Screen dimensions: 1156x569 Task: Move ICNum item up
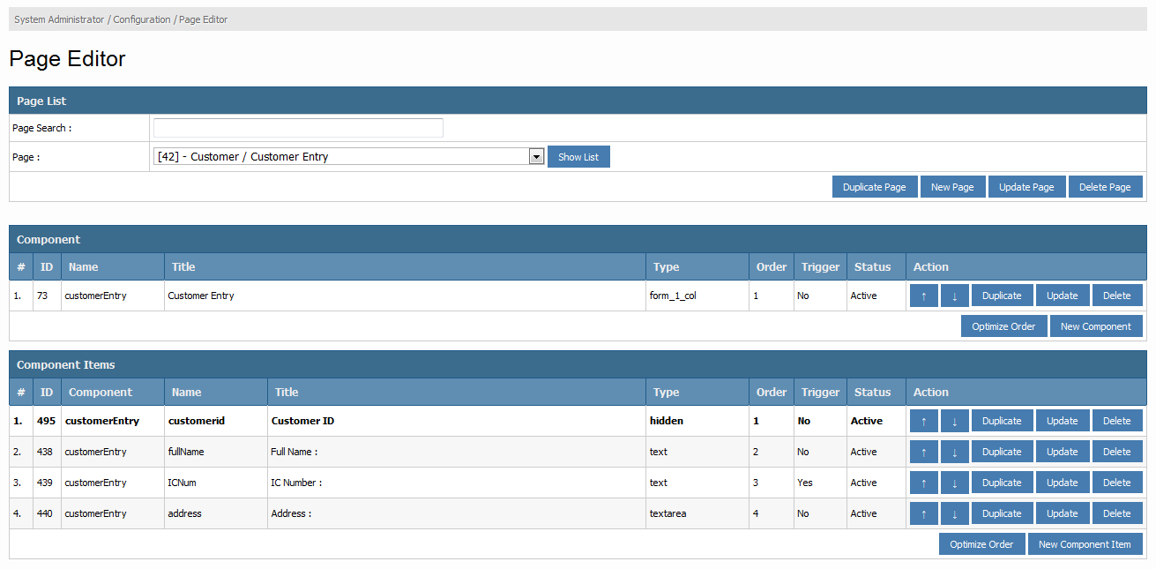pyautogui.click(x=923, y=483)
